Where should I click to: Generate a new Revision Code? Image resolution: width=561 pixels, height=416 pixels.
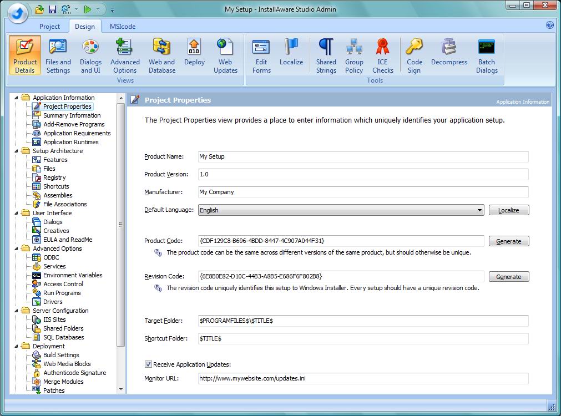(509, 276)
